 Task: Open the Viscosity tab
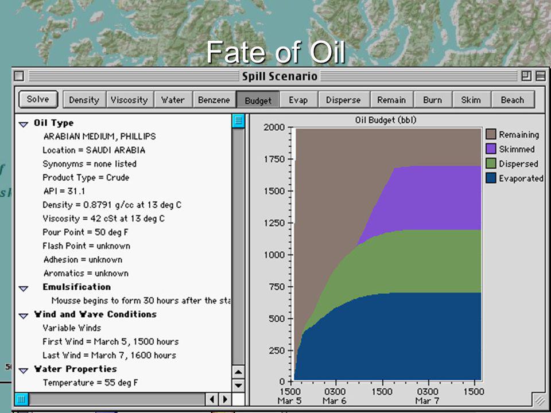pos(129,100)
